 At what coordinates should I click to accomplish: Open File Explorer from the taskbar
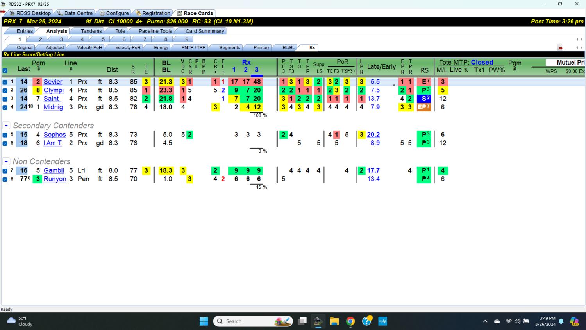[334, 321]
